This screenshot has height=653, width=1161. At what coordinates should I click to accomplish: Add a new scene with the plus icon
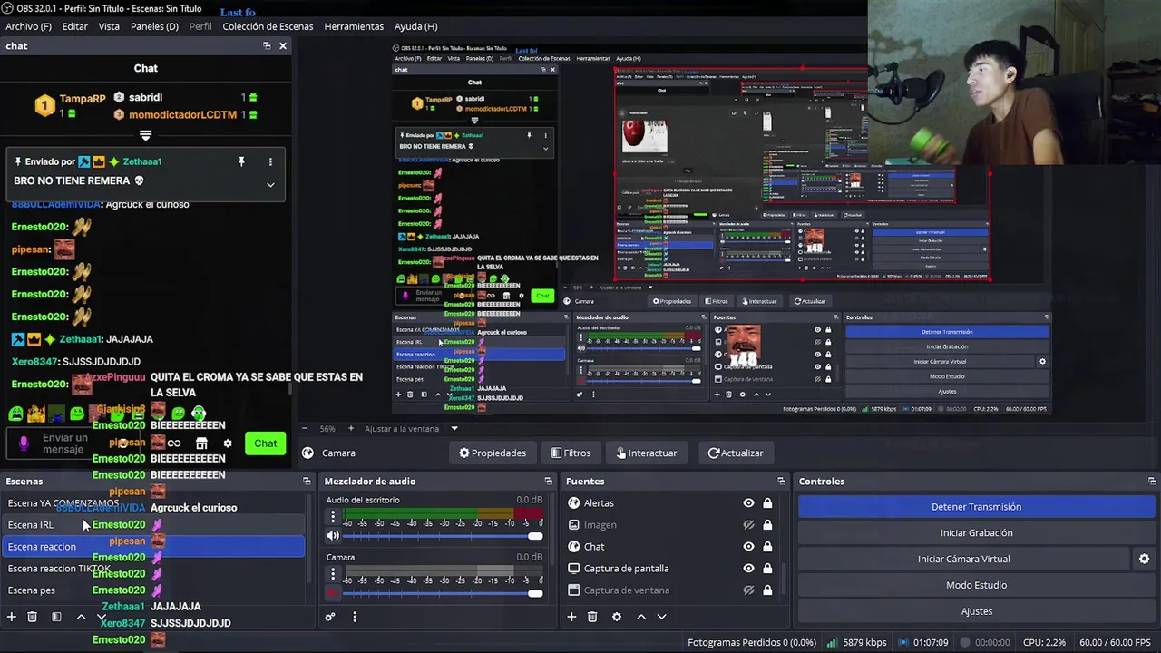tap(12, 617)
